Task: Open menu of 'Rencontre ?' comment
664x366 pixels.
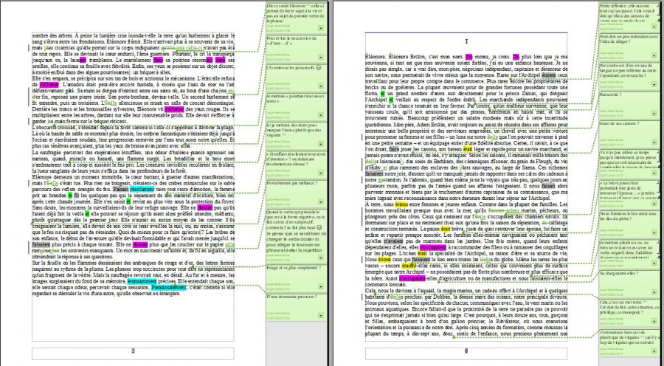Action: 654,114
